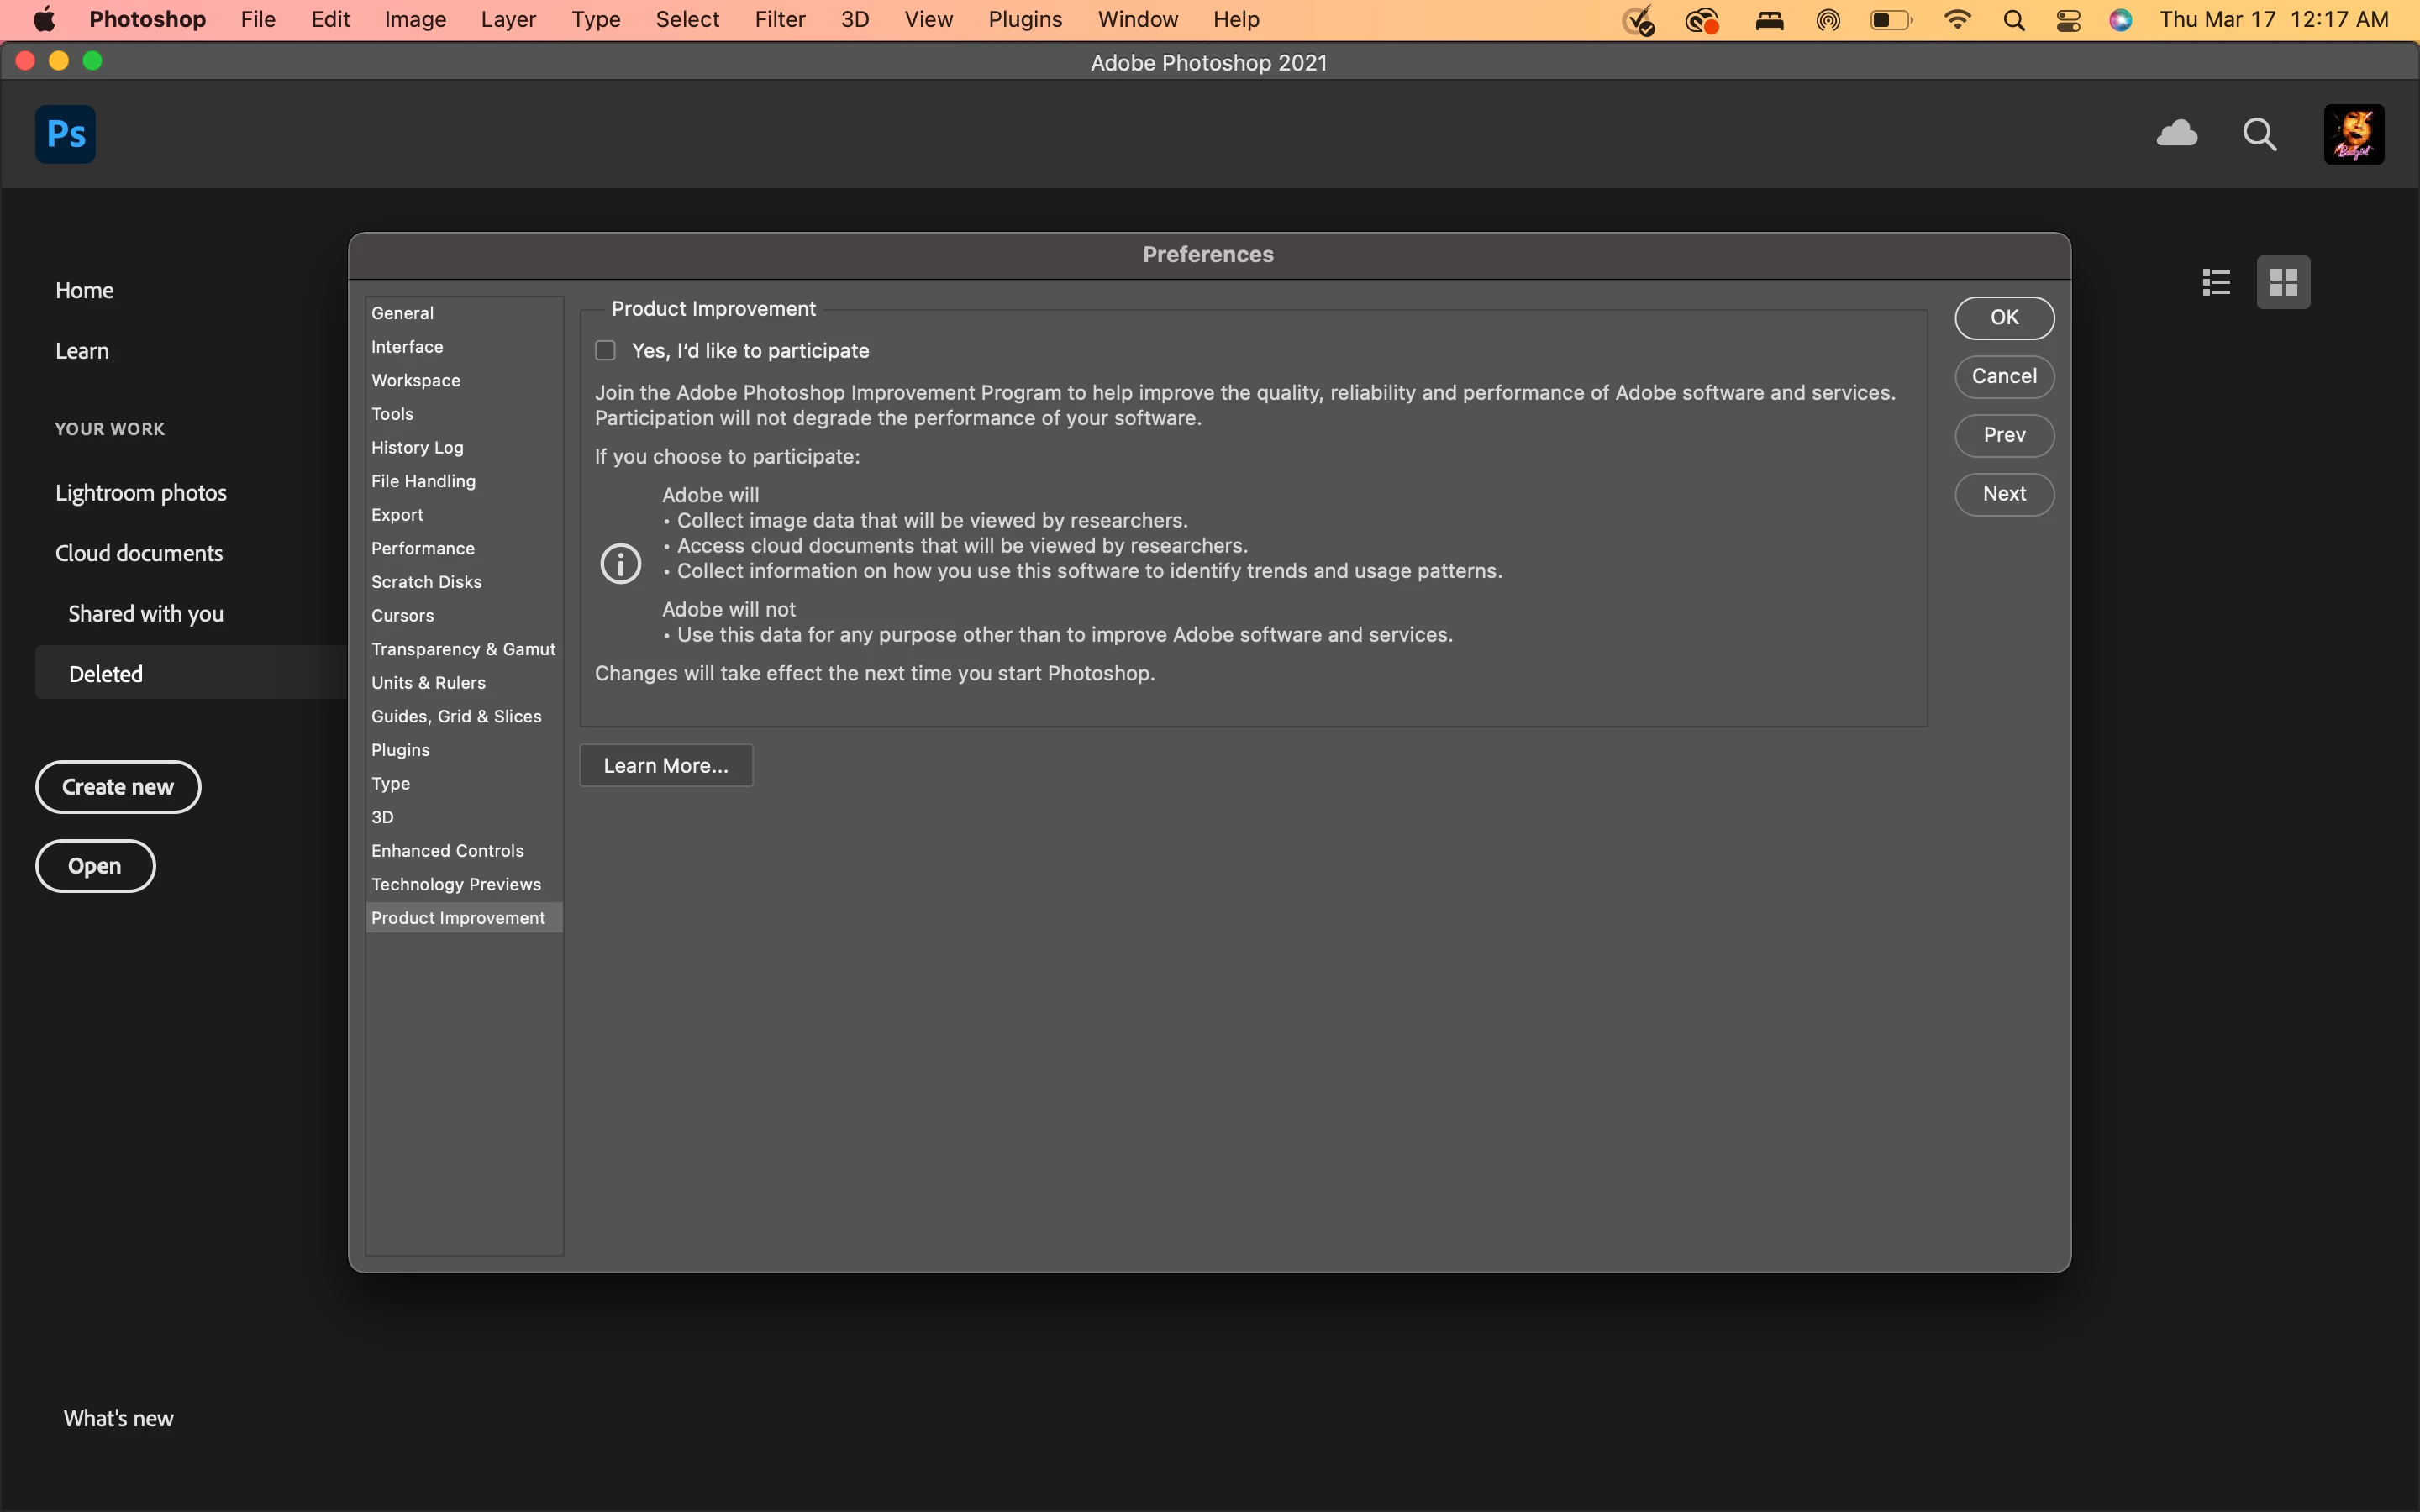Open the Plugins menu in menu bar
The height and width of the screenshot is (1512, 2420).
coord(1024,20)
